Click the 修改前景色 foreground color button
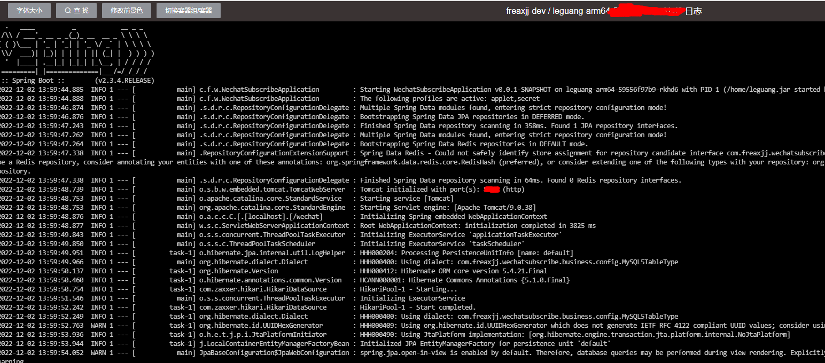The height and width of the screenshot is (363, 825). coord(127,11)
